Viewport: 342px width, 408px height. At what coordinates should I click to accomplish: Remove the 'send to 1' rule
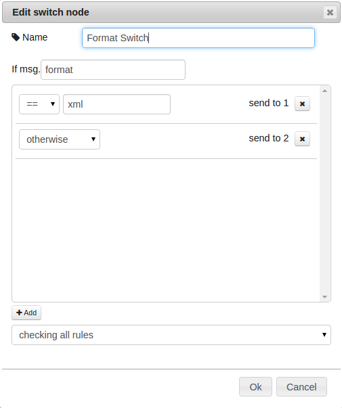point(302,104)
